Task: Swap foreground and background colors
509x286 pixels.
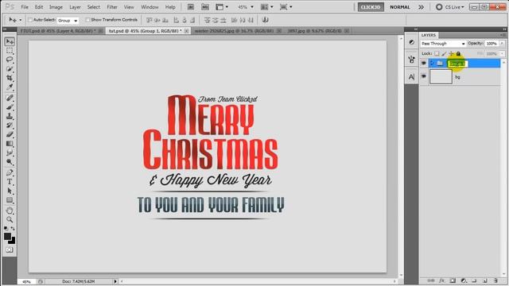Action: pos(13,229)
